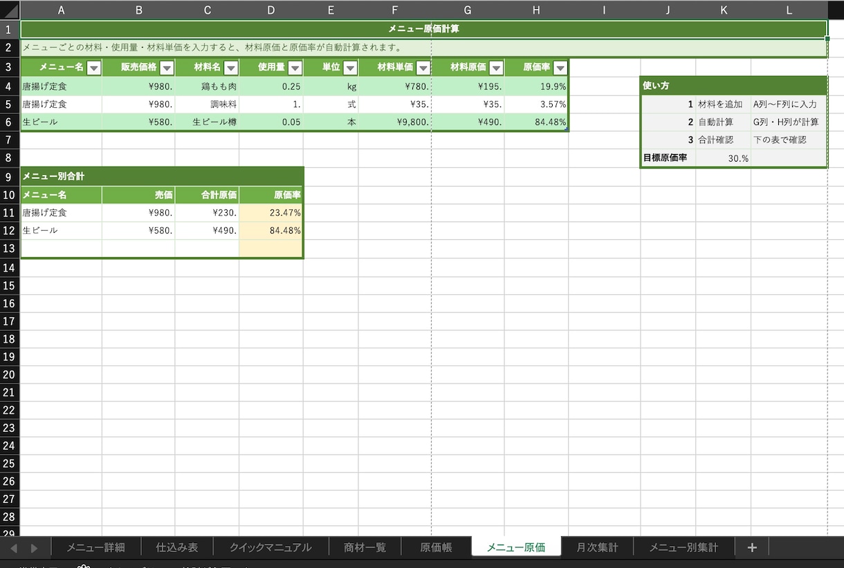Switch to the 商材一覧 sheet tab
The image size is (844, 568).
coord(365,547)
